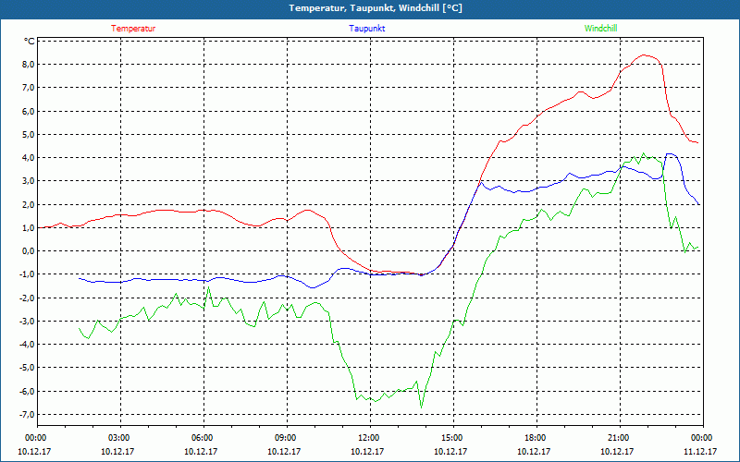Click the 03:00 time axis label

(118, 438)
